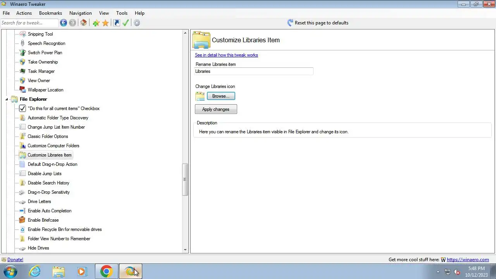This screenshot has height=279, width=496.
Task: Open the File menu
Action: click(x=6, y=13)
